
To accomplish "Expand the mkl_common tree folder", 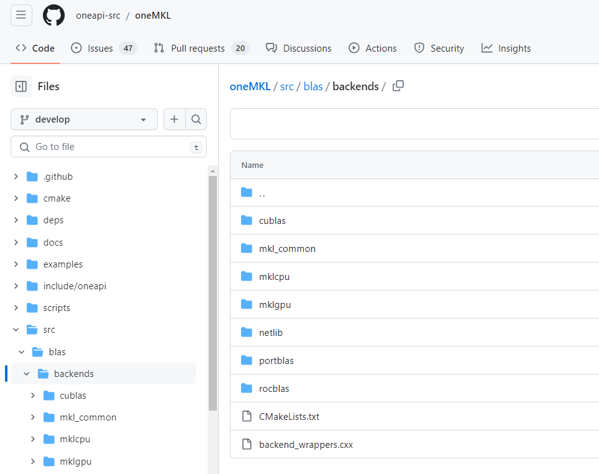I will (x=33, y=417).
